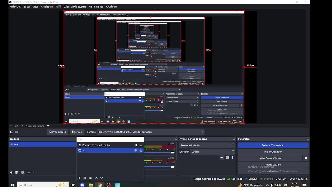332x187 pixels.
Task: Zoom in the preview with the plus icon
Action: pos(22,126)
